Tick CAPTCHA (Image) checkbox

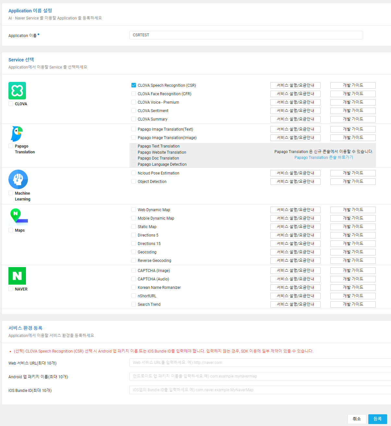coord(134,270)
